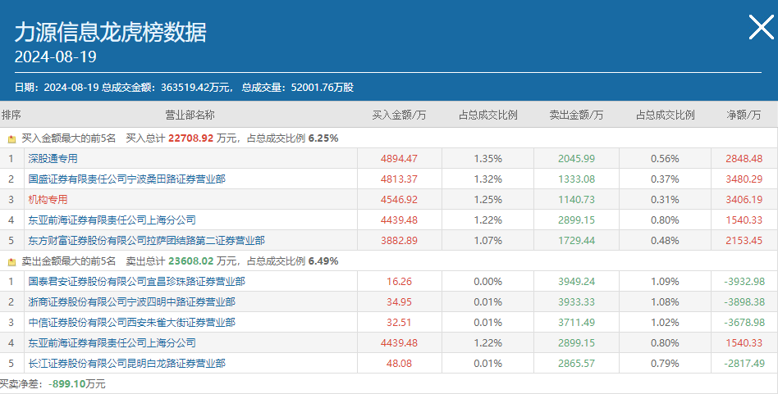Select net amount 2153.45
The image size is (778, 394).
(744, 241)
